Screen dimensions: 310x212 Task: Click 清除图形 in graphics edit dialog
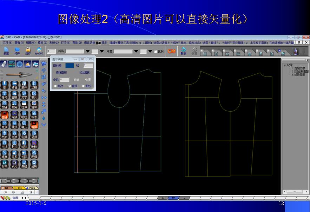point(61,73)
